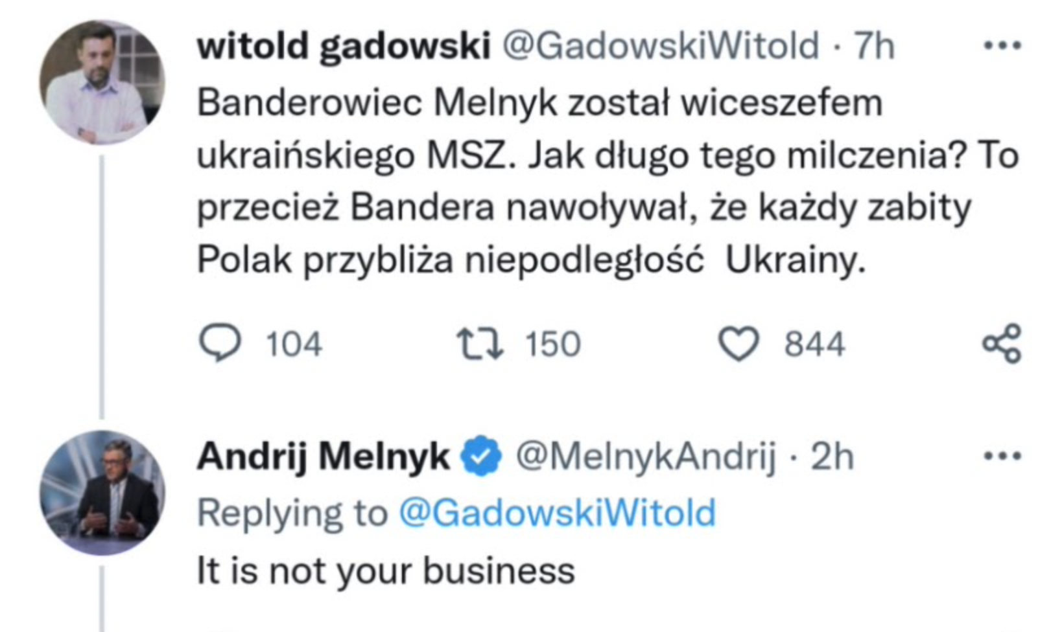Open the 2h timestamp of the reply
1062x632 pixels.
tap(832, 457)
